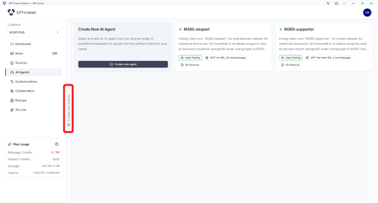
Task: Click the AI Supervisor Settings gear icon
Action: coord(69,125)
